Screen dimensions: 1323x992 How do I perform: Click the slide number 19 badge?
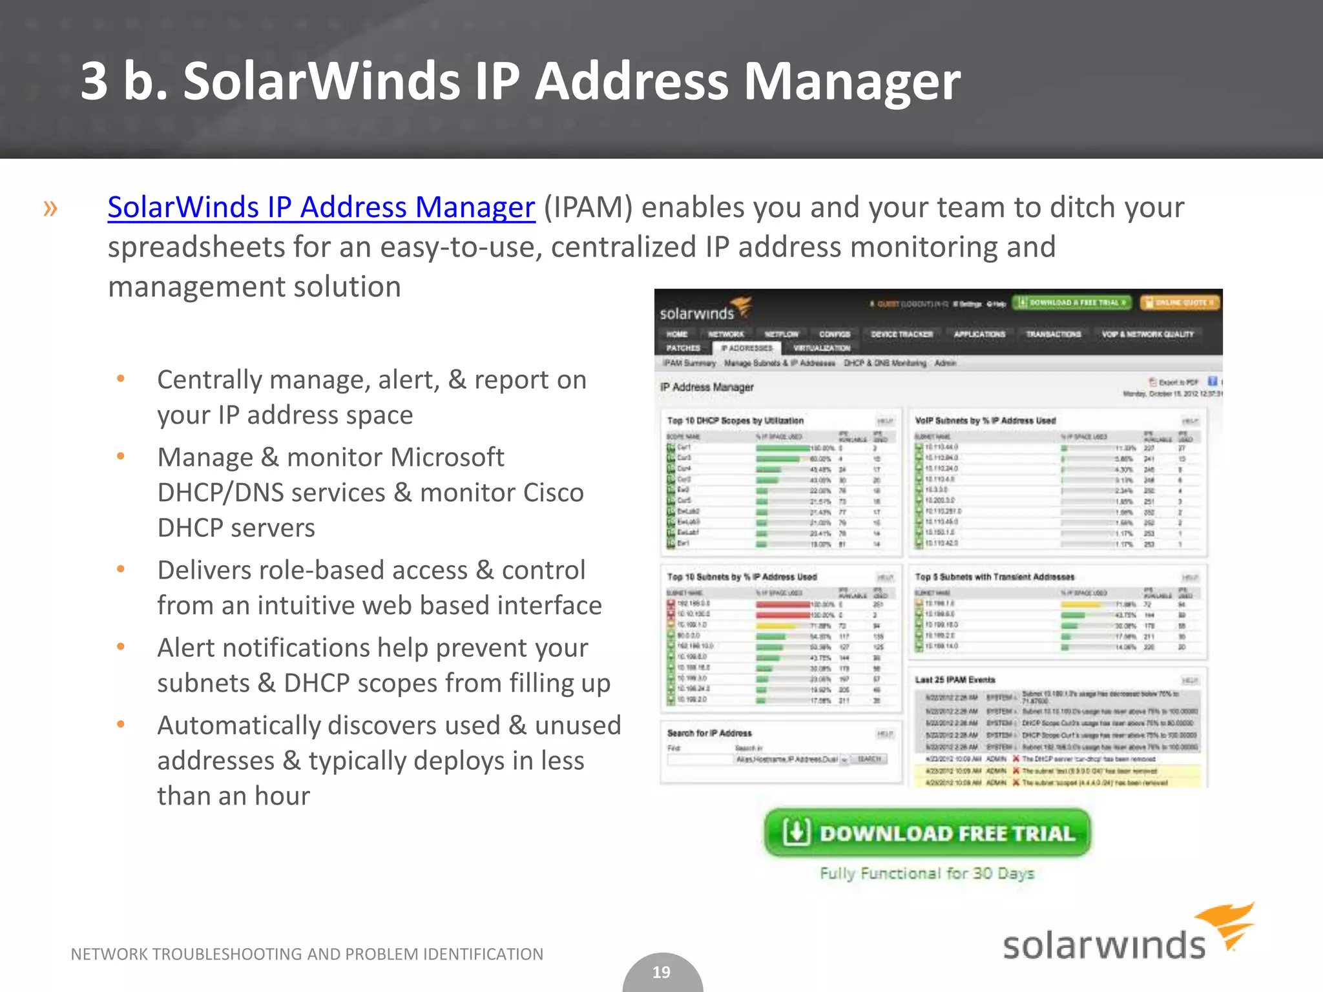661,972
